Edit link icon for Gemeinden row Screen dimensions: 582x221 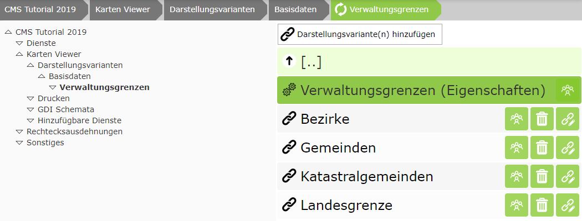click(568, 148)
